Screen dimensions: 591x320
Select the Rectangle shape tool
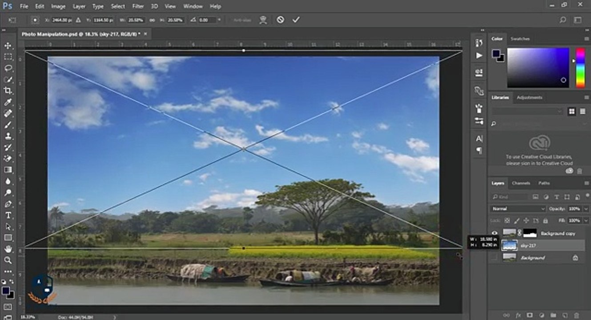pos(8,238)
